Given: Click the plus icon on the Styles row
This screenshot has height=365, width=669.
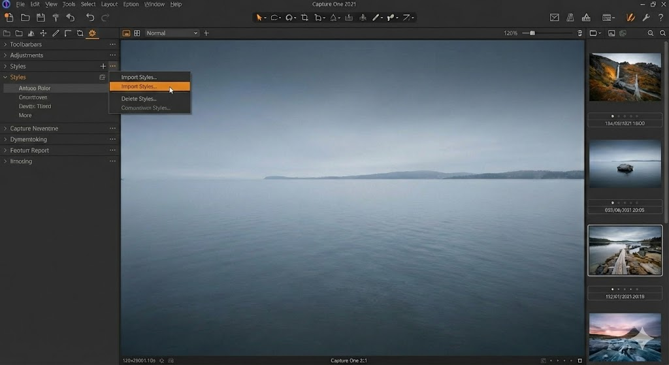Looking at the screenshot, I should [x=103, y=66].
